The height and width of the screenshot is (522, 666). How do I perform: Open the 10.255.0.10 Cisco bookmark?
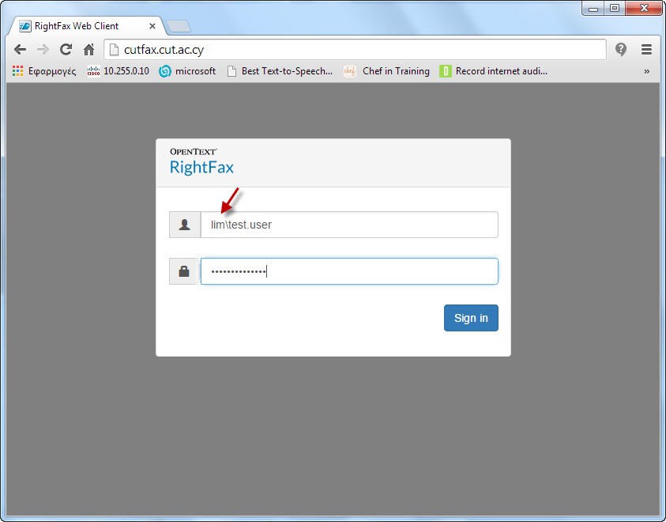(x=118, y=71)
